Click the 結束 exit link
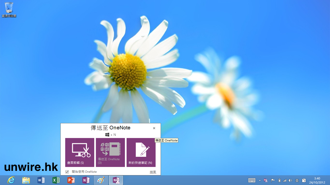This screenshot has height=185, width=330. click(x=153, y=172)
